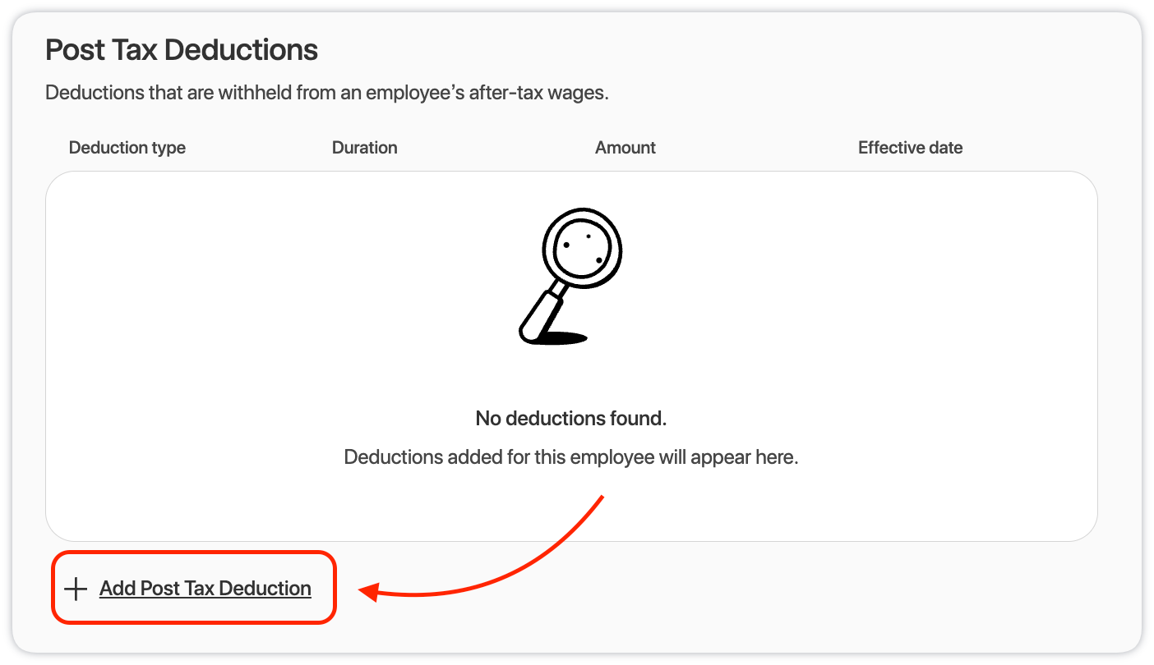The height and width of the screenshot is (665, 1154).
Task: Open the Add Post Tax Deduction link
Action: (205, 589)
